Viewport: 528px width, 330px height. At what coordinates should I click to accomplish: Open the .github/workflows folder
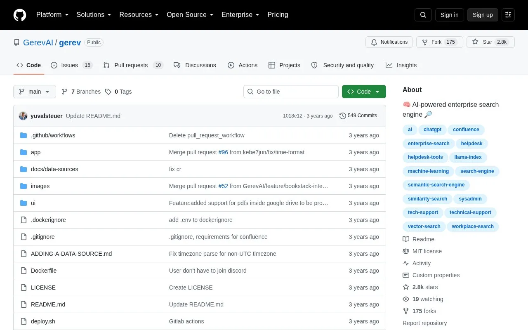(53, 135)
